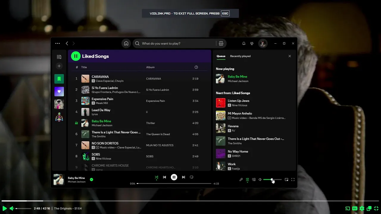
Task: Open the green bookmark sidebar item
Action: point(59,79)
